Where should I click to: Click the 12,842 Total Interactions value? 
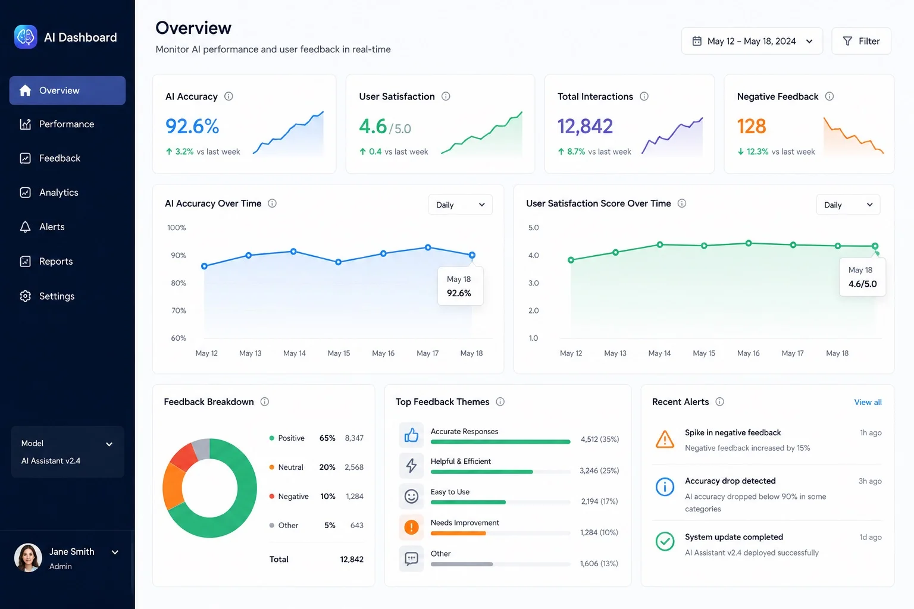pyautogui.click(x=585, y=126)
